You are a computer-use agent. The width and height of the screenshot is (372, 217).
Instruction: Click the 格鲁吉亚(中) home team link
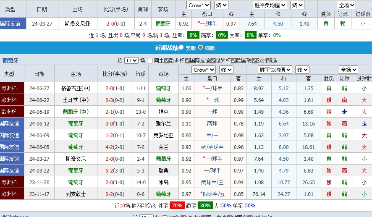pyautogui.click(x=76, y=88)
